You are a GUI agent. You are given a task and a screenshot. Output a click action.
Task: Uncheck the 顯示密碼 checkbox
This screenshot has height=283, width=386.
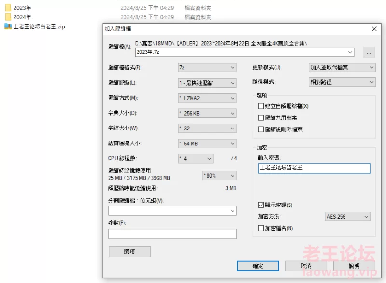(261, 205)
